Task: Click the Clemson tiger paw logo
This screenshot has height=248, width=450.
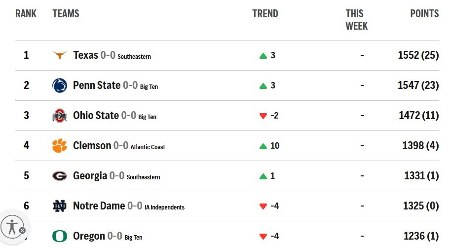Action: (60, 146)
